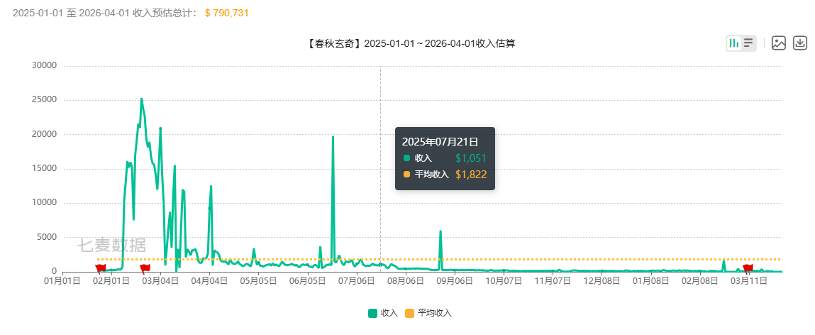Click the download data icon
Viewport: 815px width, 335px height.
tap(800, 43)
